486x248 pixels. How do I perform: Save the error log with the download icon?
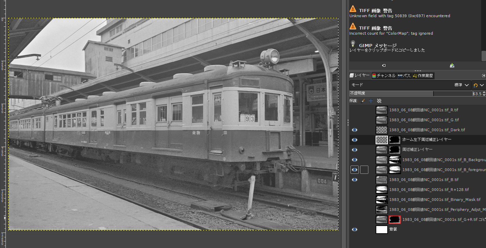[x=452, y=65]
